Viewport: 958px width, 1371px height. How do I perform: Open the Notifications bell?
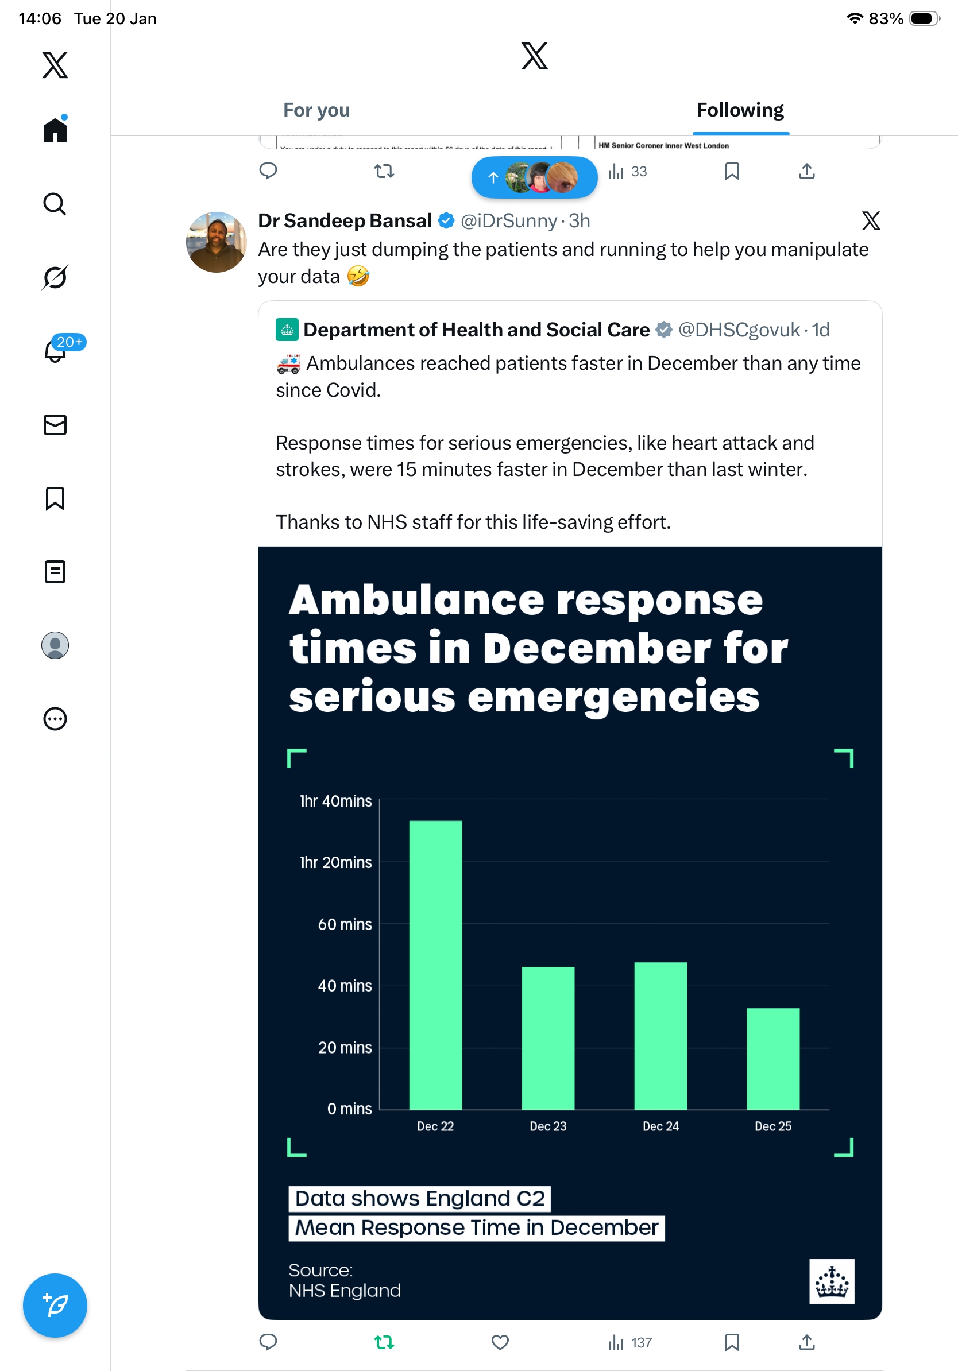coord(55,351)
